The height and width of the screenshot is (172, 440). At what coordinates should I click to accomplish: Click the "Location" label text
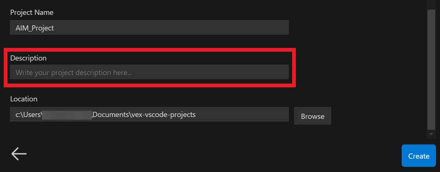click(24, 99)
